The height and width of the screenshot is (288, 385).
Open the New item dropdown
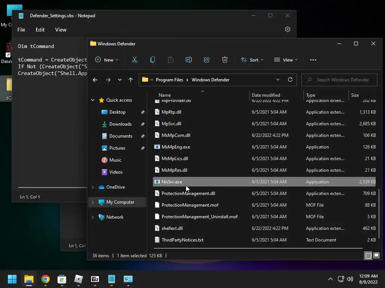[106, 60]
